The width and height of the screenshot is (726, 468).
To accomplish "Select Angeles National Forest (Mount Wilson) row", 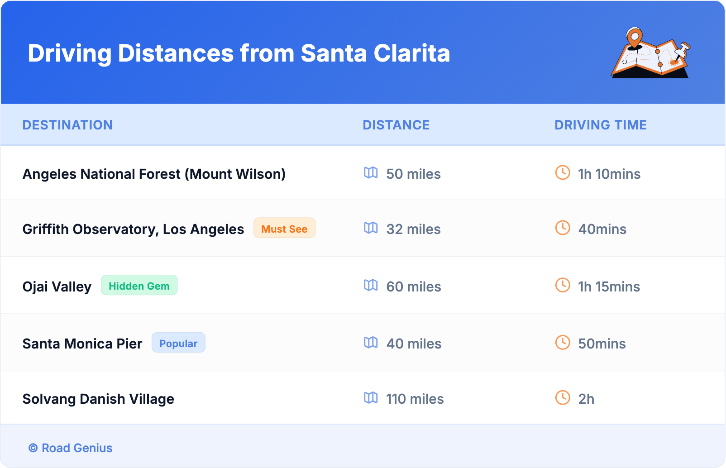I will click(x=154, y=174).
